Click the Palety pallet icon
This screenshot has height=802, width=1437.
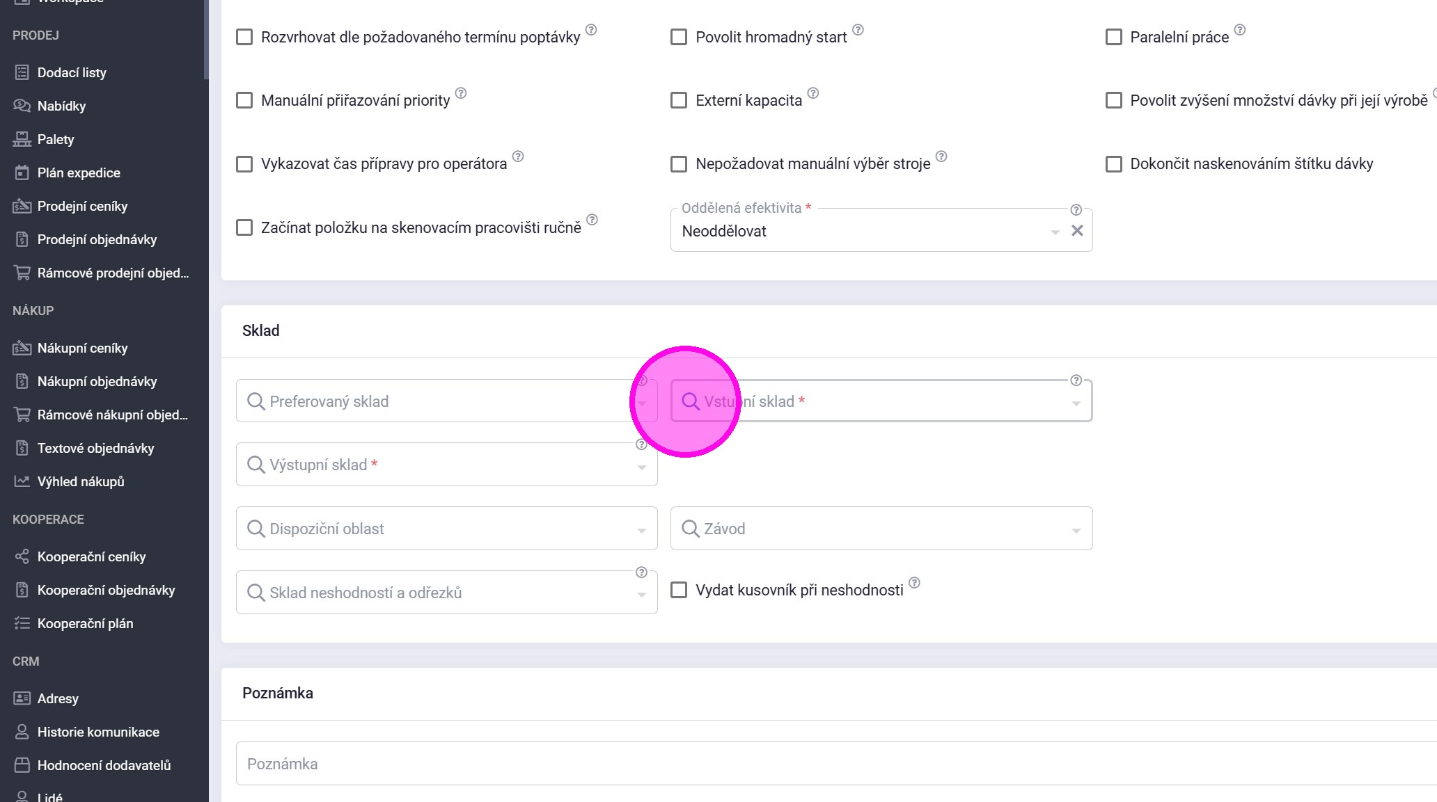22,139
